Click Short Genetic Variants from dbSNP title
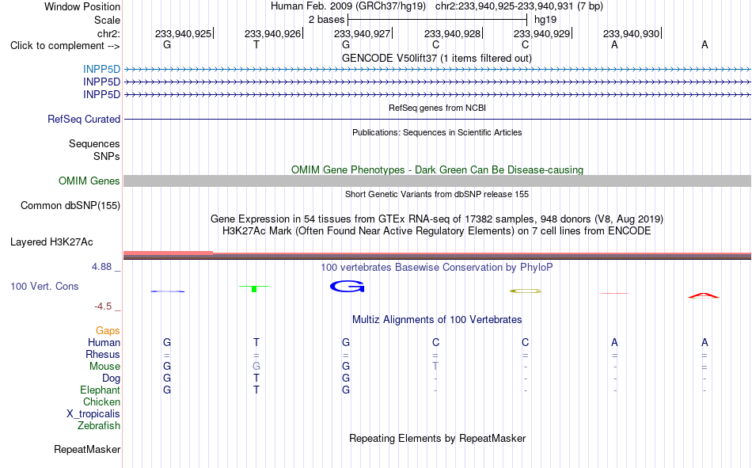The height and width of the screenshot is (468, 752). (x=436, y=194)
